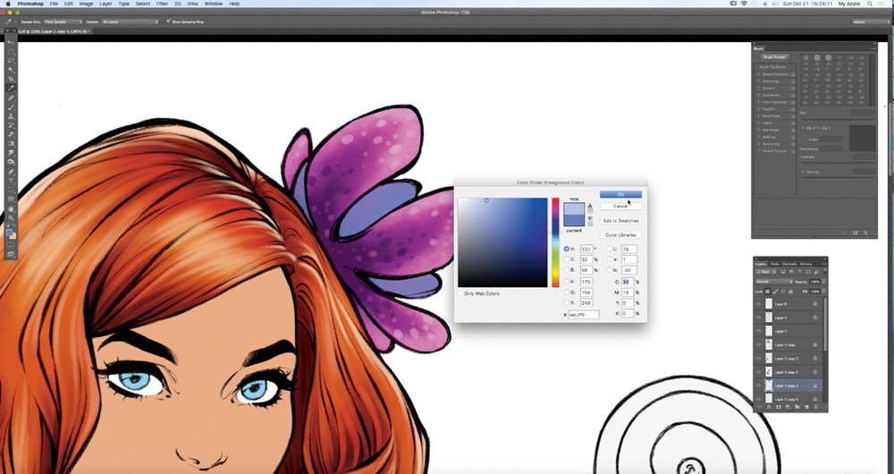Select the Pen tool
Viewport: 894px width, 474px height.
(x=10, y=171)
